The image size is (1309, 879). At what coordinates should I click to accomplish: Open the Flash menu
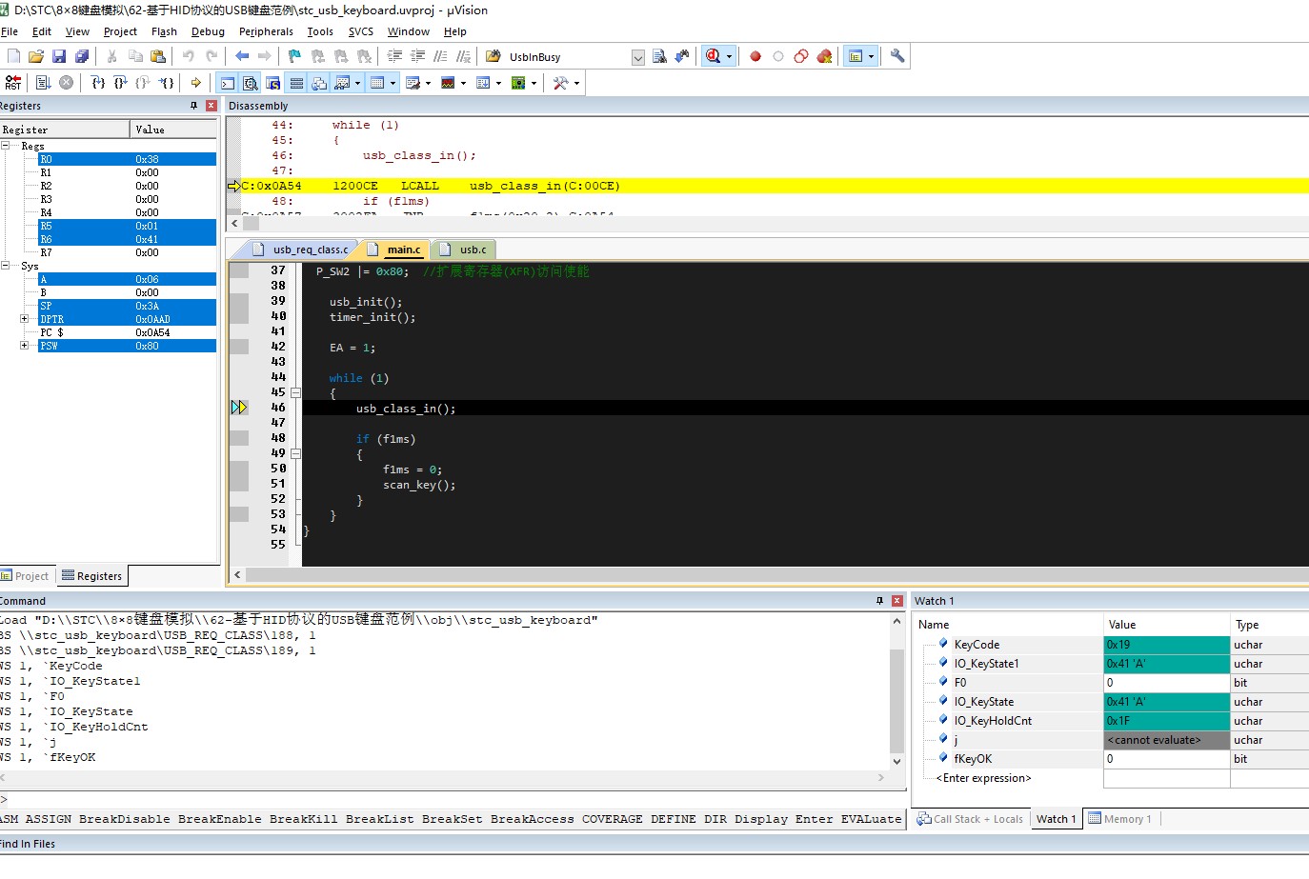164,31
